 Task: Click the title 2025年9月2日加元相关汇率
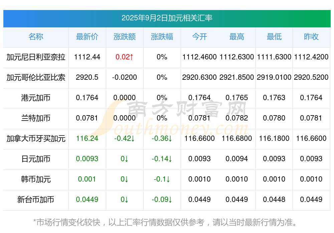[x=167, y=18]
